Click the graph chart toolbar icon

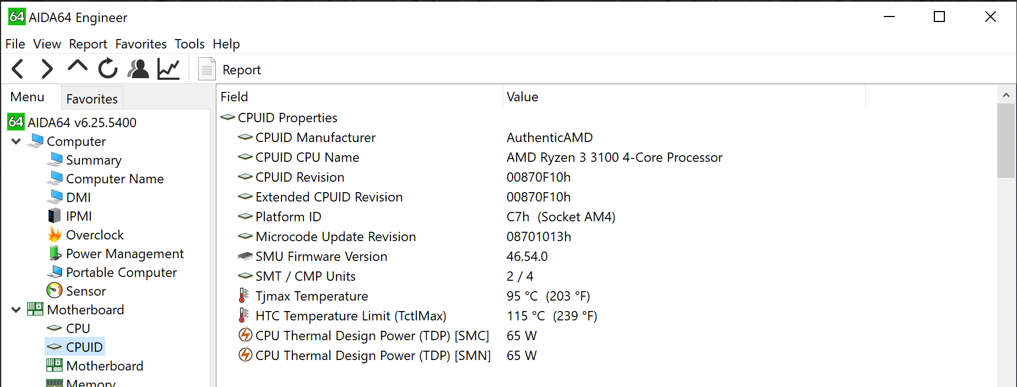168,69
